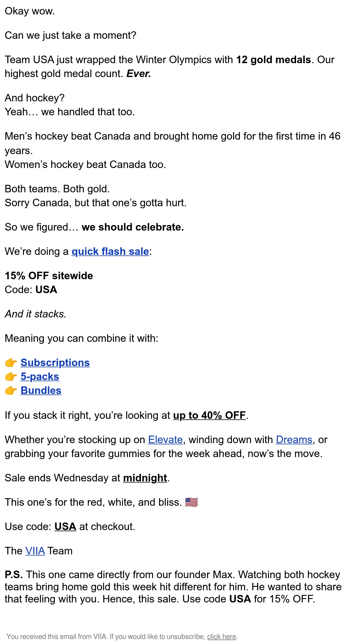Image resolution: width=347 pixels, height=643 pixels.
Task: Click underlined USA code before at checkout
Action: click(65, 527)
